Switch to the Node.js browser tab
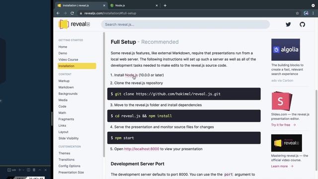This screenshot has height=179, width=318. click(x=134, y=5)
